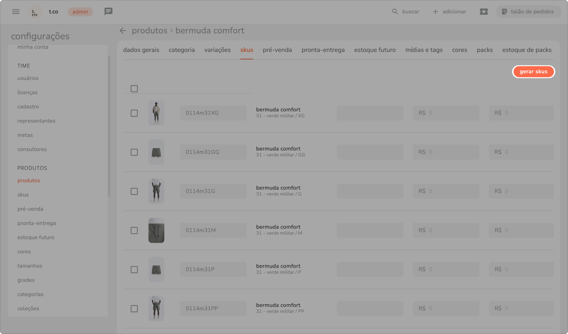Go to usuários in sidebar
The image size is (568, 334).
click(x=28, y=78)
